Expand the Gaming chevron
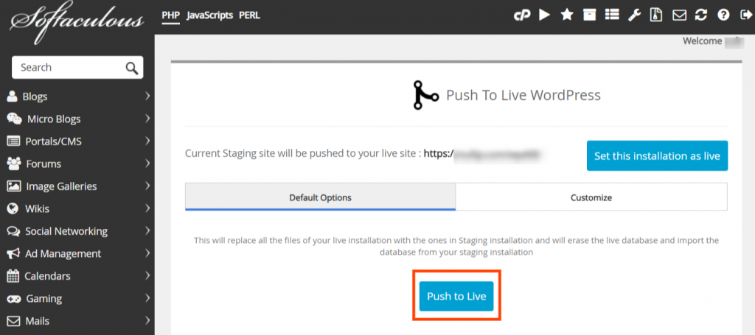This screenshot has height=335, width=755. point(147,298)
